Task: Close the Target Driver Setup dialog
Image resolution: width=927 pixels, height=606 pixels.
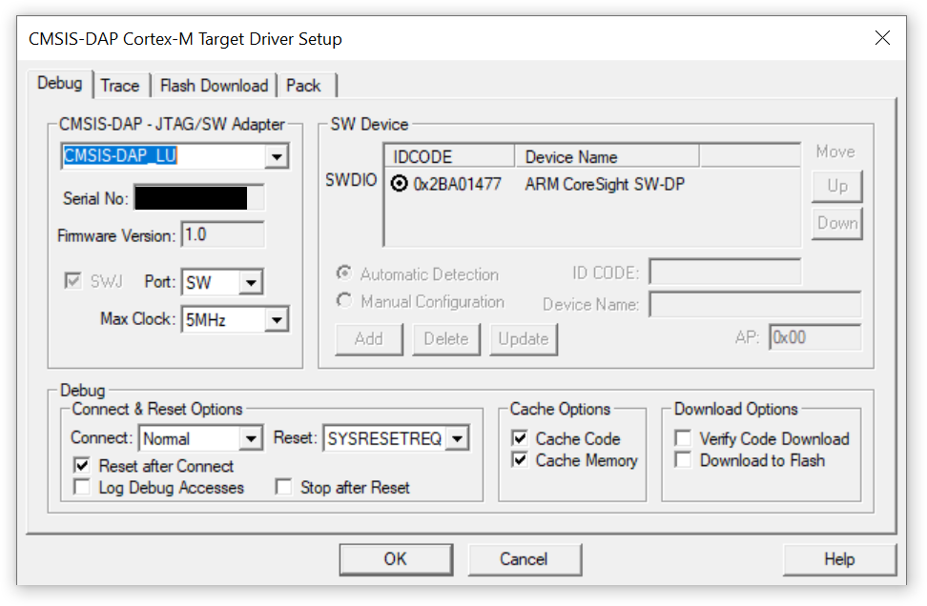Action: [x=882, y=38]
